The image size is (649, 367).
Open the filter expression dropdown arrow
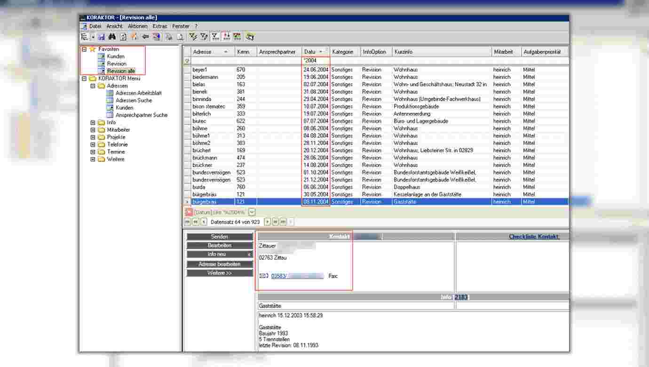tap(252, 212)
